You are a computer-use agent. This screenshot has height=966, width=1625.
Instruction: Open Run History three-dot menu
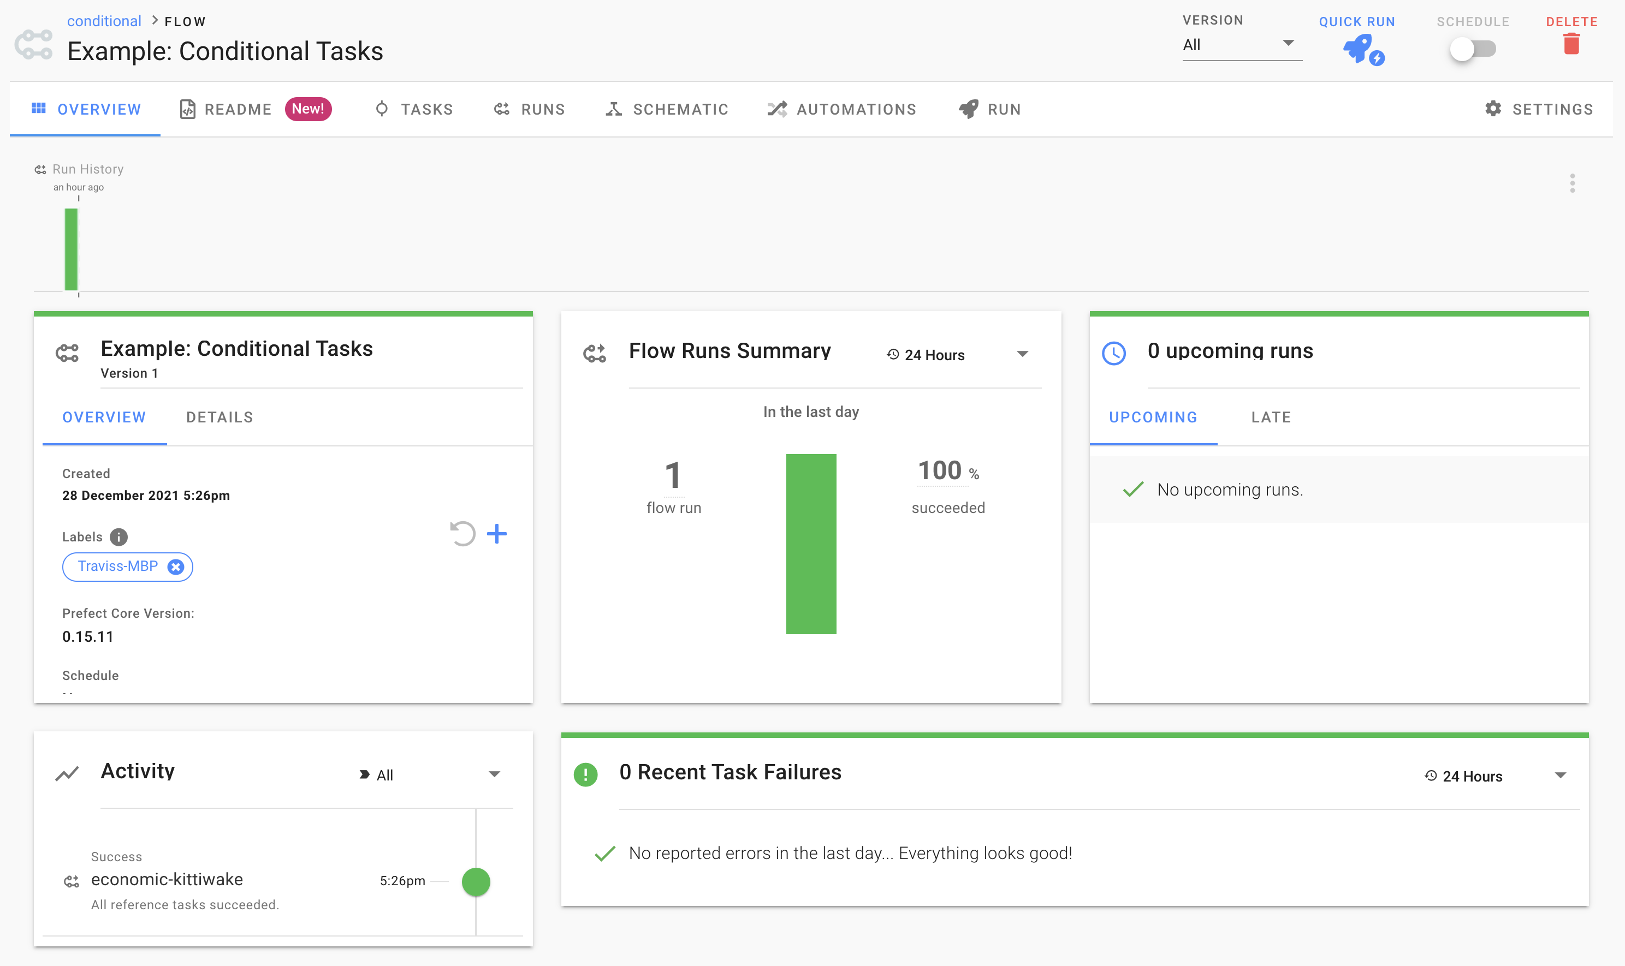pos(1571,183)
